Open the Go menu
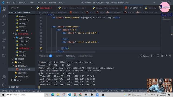This screenshot has width=173, height=97. (x=38, y=2)
